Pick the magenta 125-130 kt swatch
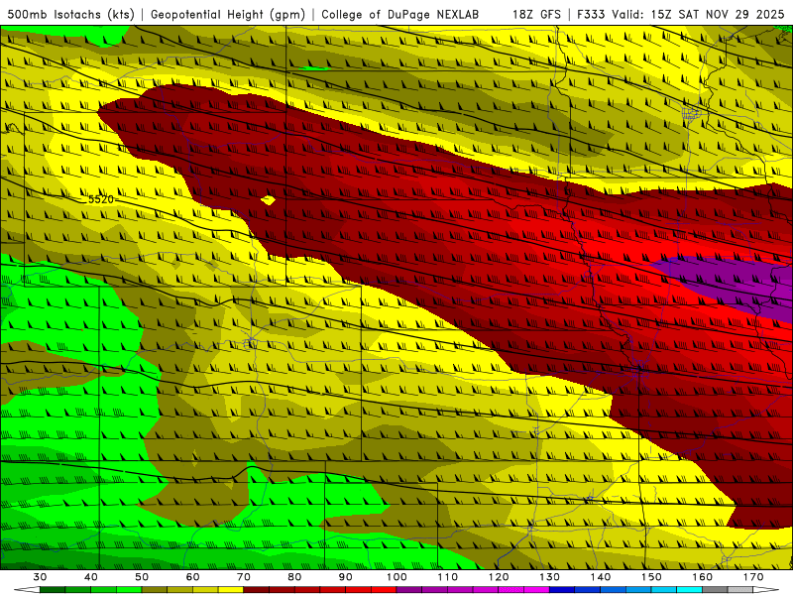Image resolution: width=793 pixels, height=595 pixels. 536,589
